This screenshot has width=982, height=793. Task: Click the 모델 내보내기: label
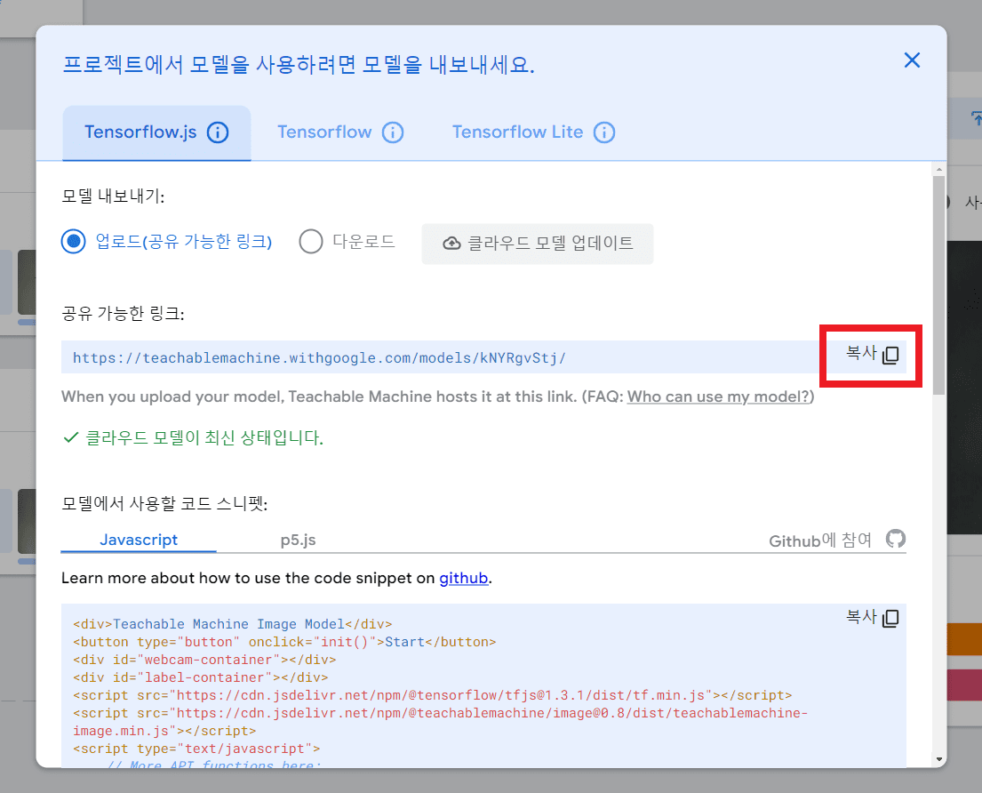pyautogui.click(x=113, y=196)
